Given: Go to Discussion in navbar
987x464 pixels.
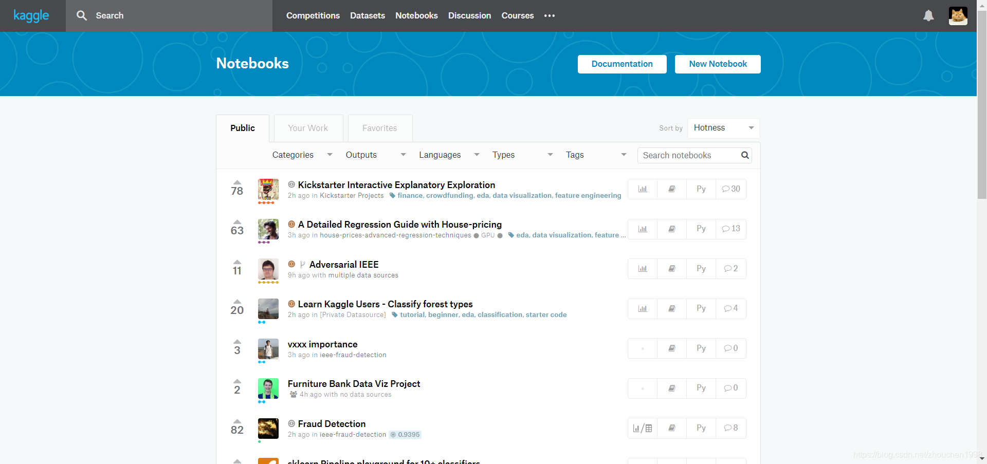Looking at the screenshot, I should 470,15.
